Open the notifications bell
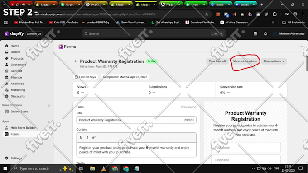Viewport: 308px width, 173px height. pyautogui.click(x=265, y=34)
